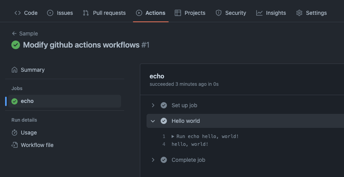The height and width of the screenshot is (177, 344).
Task: Click the Code tab brackets icon
Action: (18, 13)
